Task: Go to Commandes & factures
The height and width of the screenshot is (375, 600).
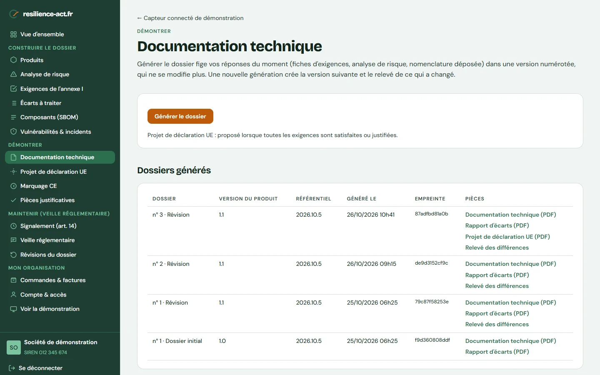Action: click(x=60, y=280)
